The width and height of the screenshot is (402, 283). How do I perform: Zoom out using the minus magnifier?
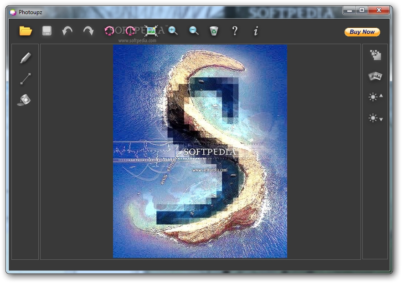194,30
